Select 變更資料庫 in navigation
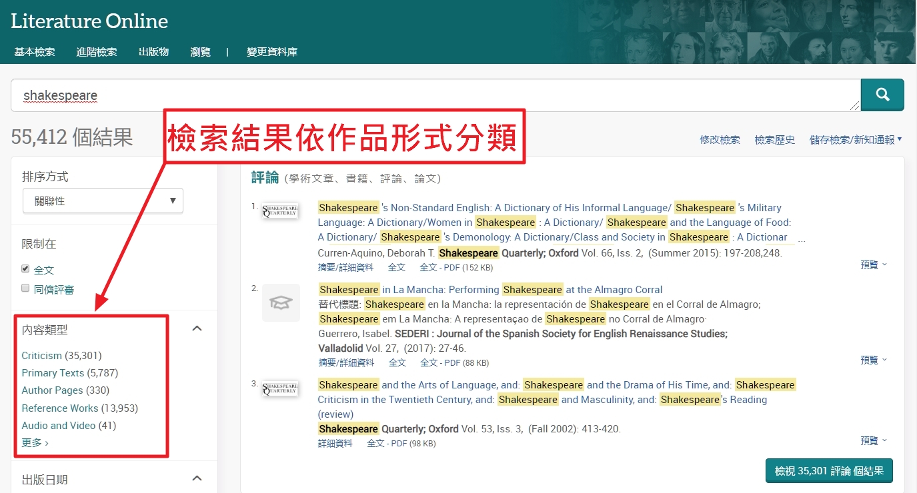The height and width of the screenshot is (493, 917). (x=272, y=52)
